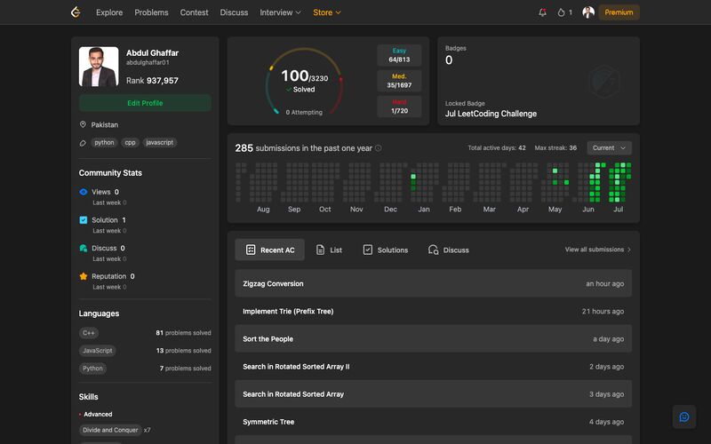Image resolution: width=711 pixels, height=444 pixels.
Task: Open the LeetCode logo home link
Action: pyautogui.click(x=76, y=12)
